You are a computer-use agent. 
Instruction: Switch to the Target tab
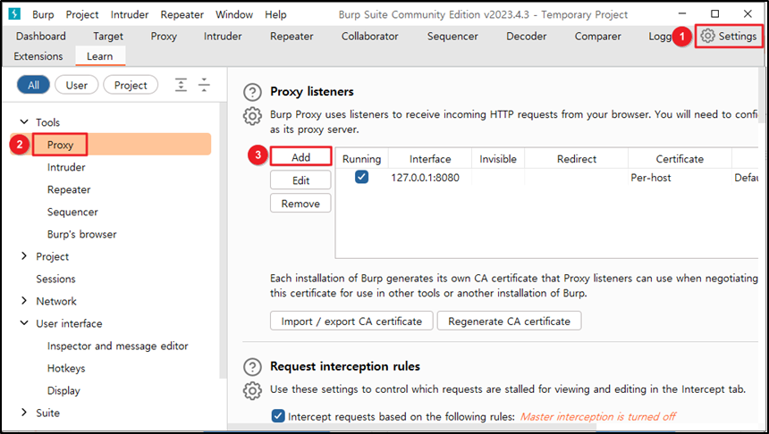tap(108, 37)
